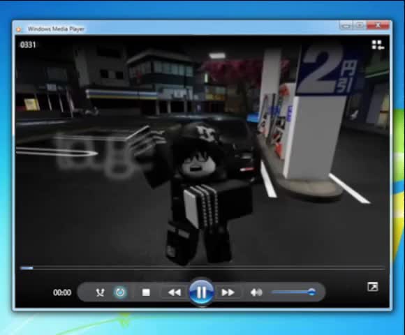
Task: Toggle repeat mode
Action: tap(120, 292)
